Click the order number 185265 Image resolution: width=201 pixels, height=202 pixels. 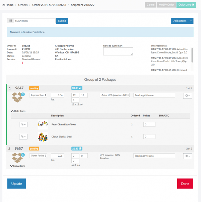point(26,46)
